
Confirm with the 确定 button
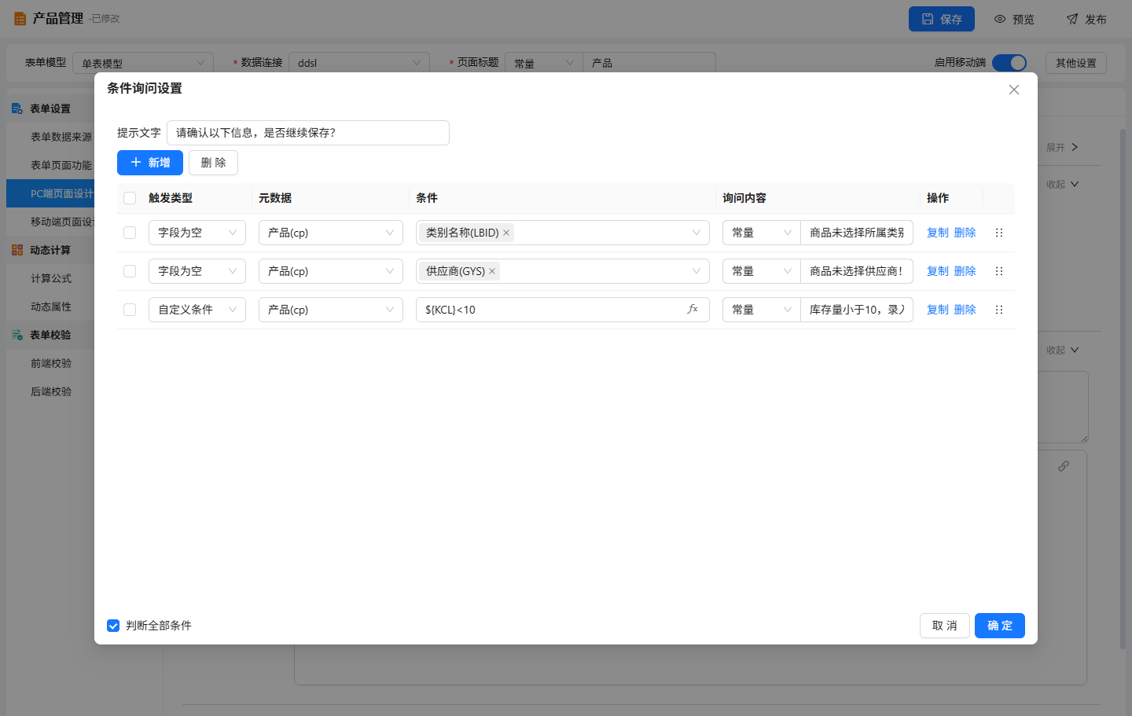point(1000,626)
